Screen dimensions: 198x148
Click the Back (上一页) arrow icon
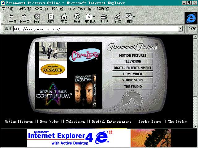click(x=11, y=16)
